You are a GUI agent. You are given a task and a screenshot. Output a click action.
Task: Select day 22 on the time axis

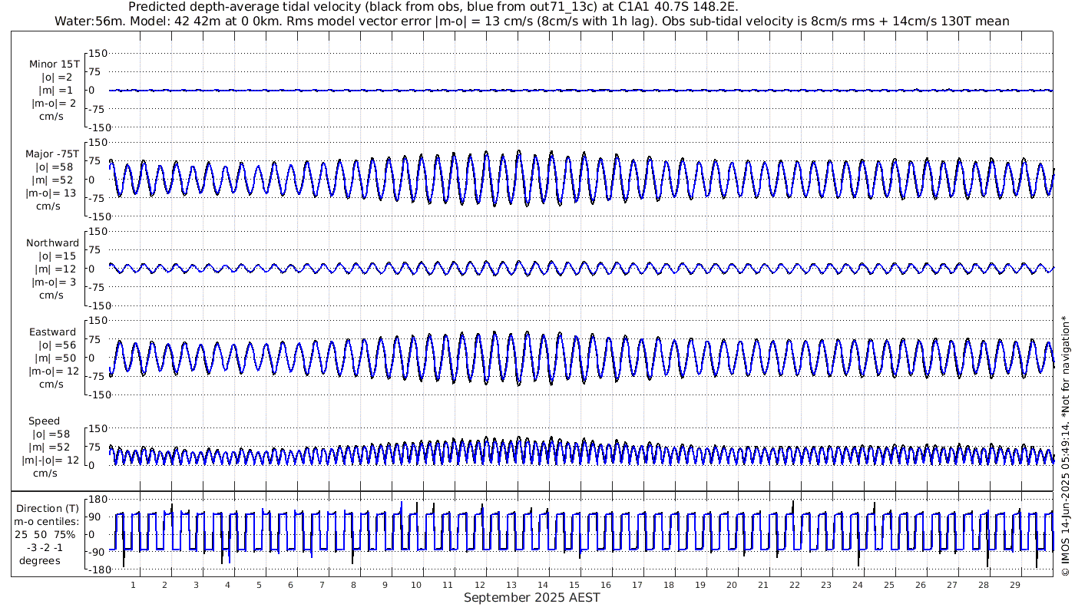click(794, 585)
